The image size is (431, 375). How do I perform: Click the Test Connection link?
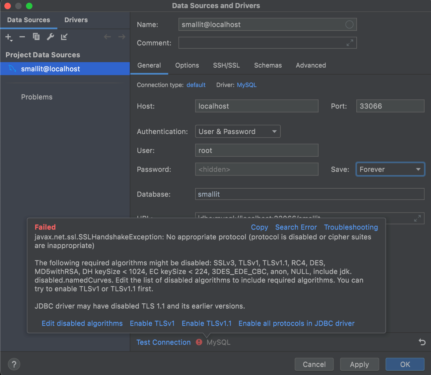click(x=164, y=342)
